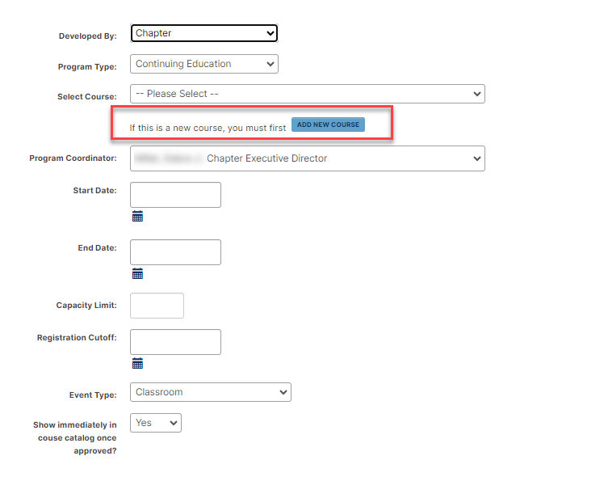Screen dimensions: 604x477
Task: Open the Registration Cutoff calendar icon
Action: click(137, 363)
